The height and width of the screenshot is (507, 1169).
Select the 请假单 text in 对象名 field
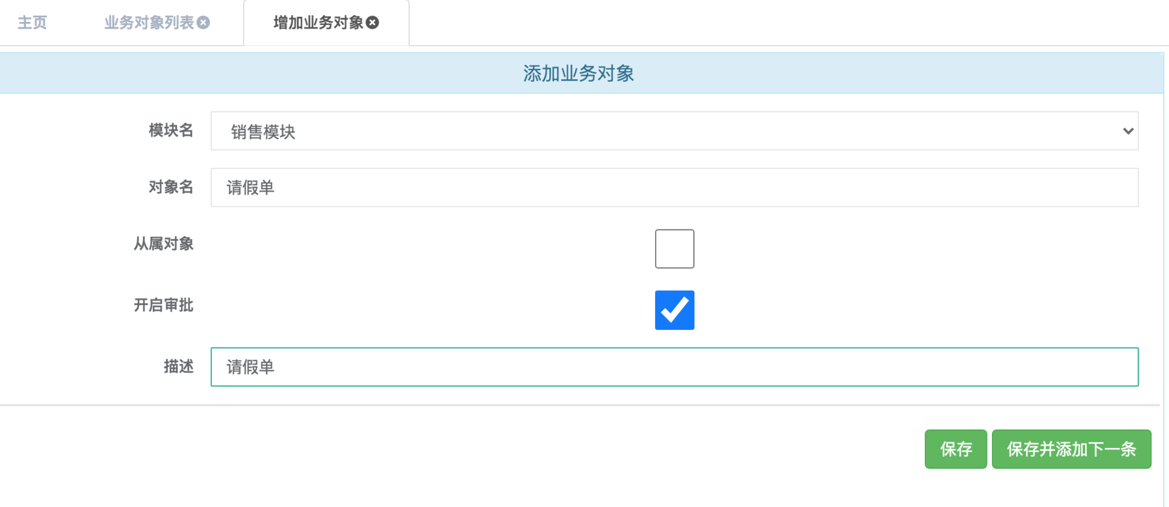[249, 187]
